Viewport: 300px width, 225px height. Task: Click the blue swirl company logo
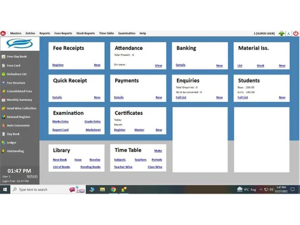19,43
